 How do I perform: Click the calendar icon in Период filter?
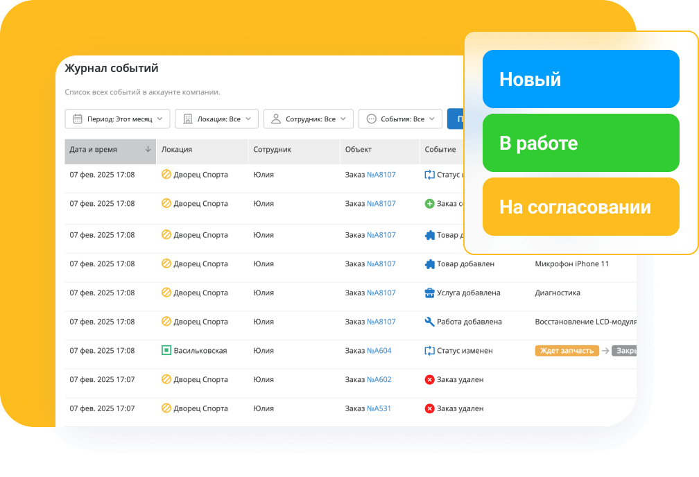coord(78,119)
